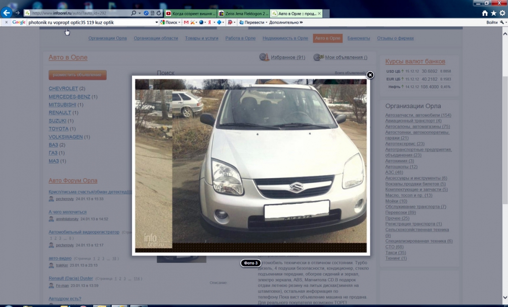
Task: Filter listings by TOYOTA
Action: [x=58, y=129]
